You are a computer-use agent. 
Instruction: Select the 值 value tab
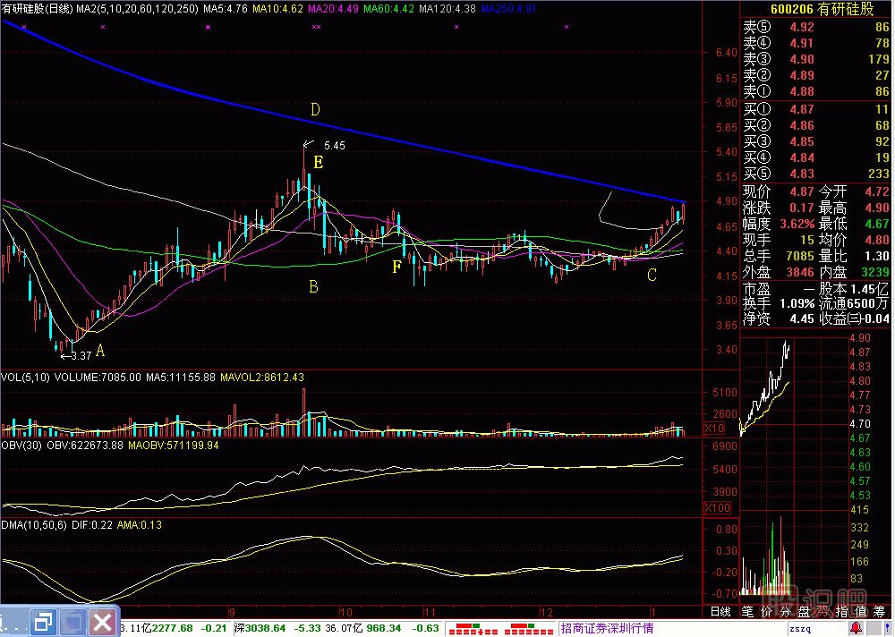point(860,612)
